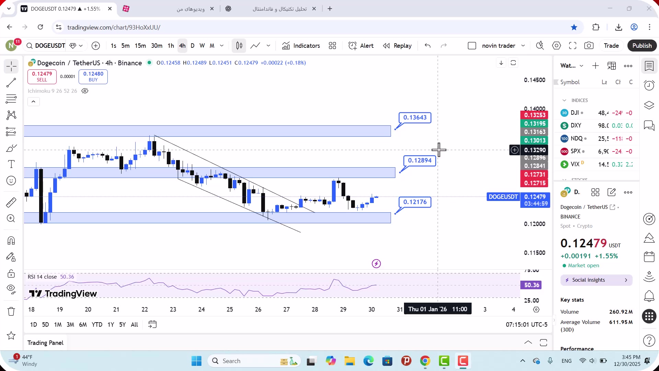Click the magnet mode icon
This screenshot has width=659, height=371.
[11, 240]
